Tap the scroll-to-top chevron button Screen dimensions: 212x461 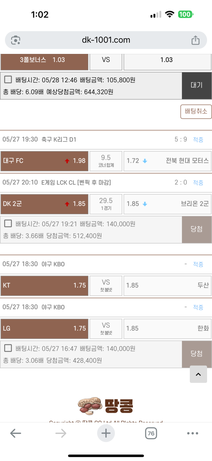198,374
